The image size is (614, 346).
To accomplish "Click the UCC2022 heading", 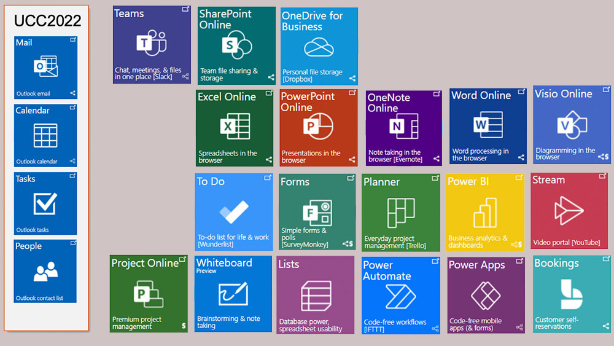I will 47,21.
